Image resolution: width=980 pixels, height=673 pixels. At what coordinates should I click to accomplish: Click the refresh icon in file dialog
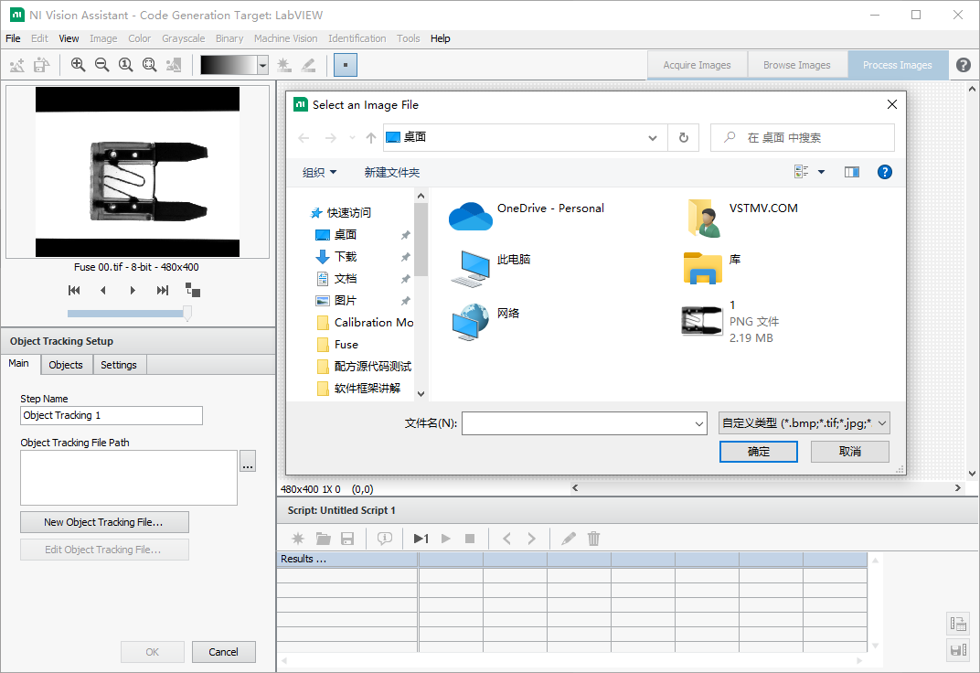(x=684, y=137)
